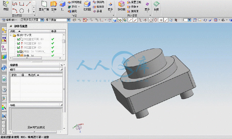Collapse the Preview (预览) panel section
232x139 pixels.
tap(62, 105)
